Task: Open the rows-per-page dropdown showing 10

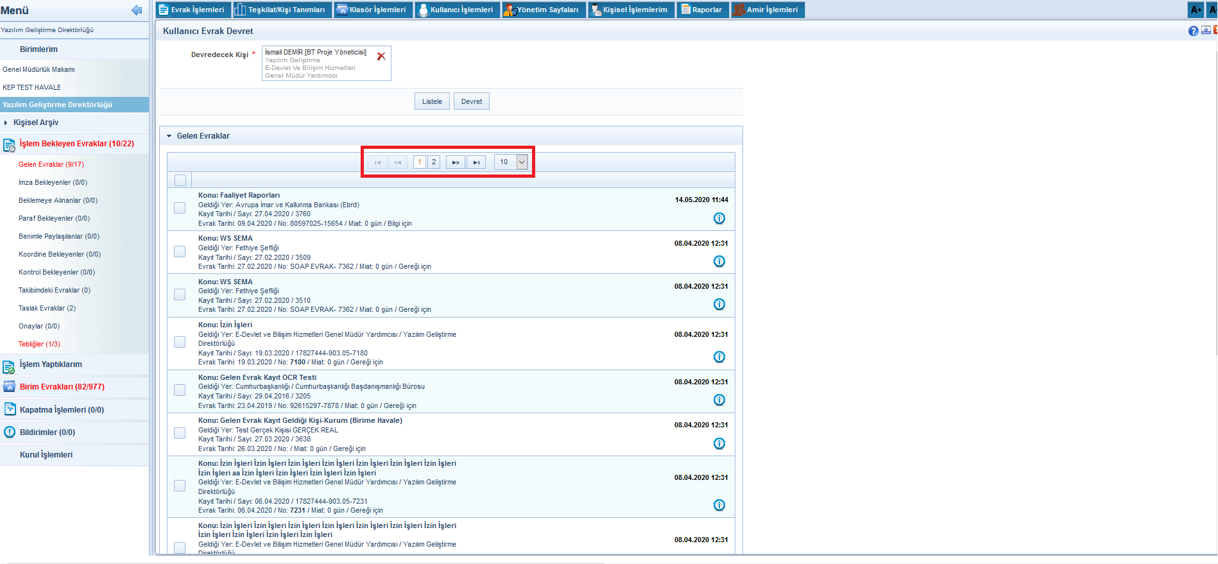Action: (x=521, y=162)
